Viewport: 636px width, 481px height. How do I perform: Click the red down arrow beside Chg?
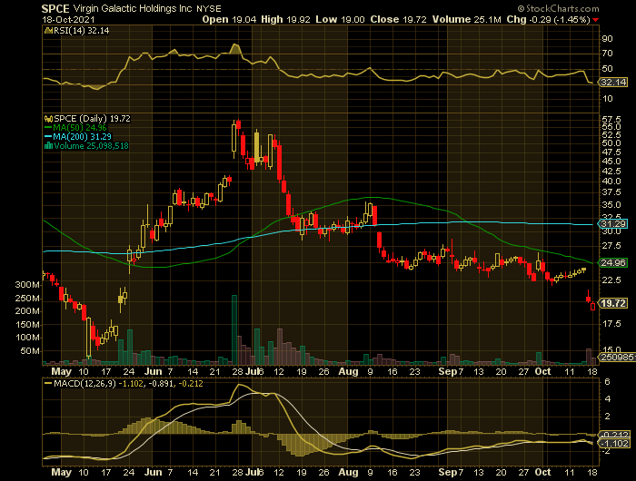tap(595, 20)
